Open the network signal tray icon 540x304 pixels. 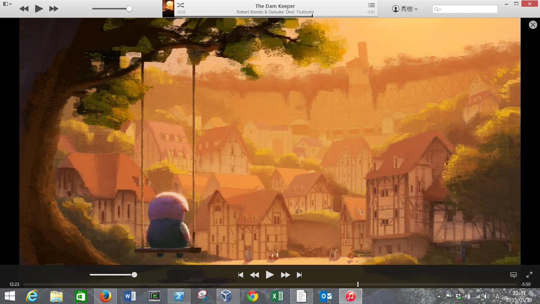point(477,296)
